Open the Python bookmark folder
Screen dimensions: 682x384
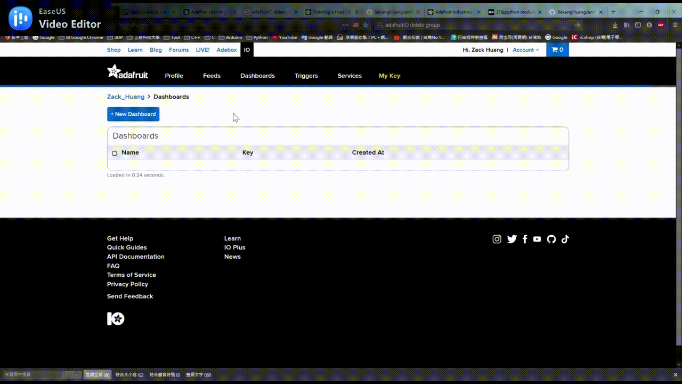point(257,37)
